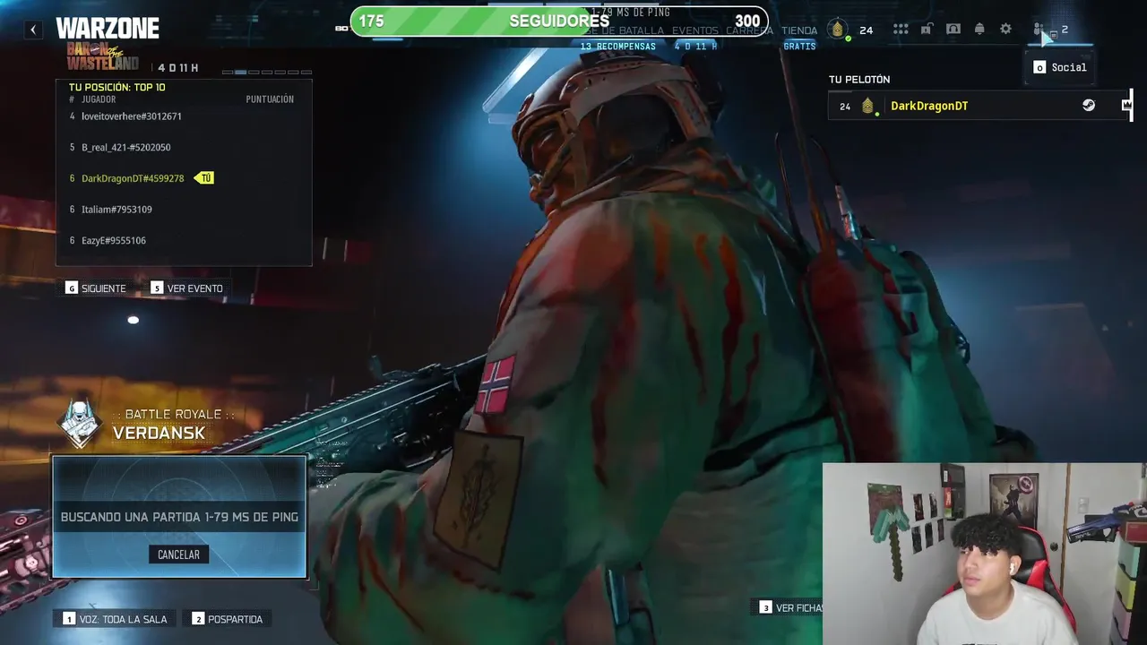Image resolution: width=1147 pixels, height=645 pixels.
Task: Go back with the arrow beside WARZONE
Action: [x=33, y=30]
